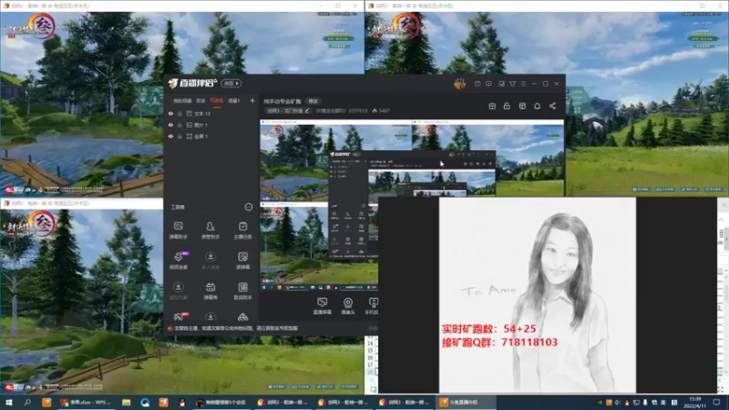This screenshot has height=410, width=729.
Task: Open the hamburger menu in streaming app titlebar
Action: [x=523, y=84]
